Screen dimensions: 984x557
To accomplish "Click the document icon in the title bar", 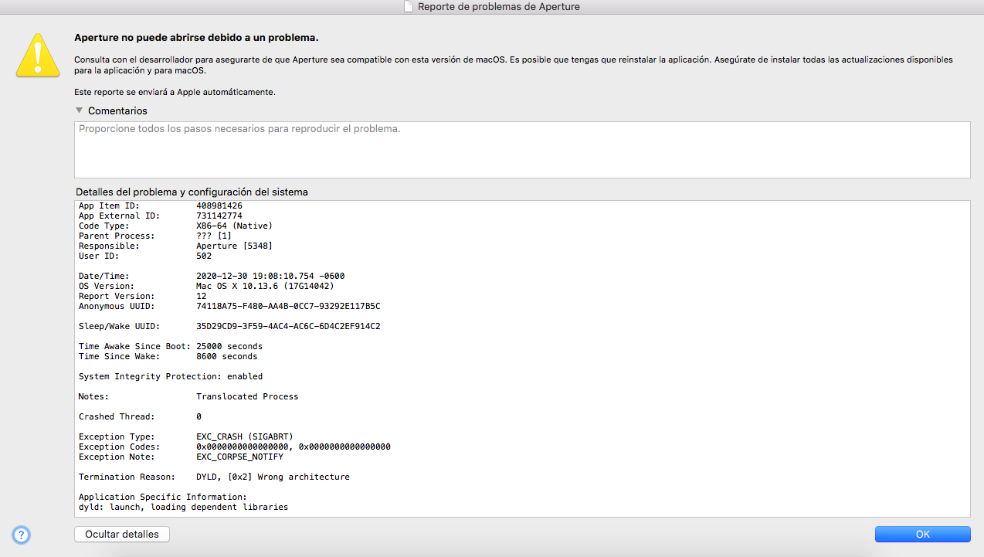I will click(x=409, y=7).
